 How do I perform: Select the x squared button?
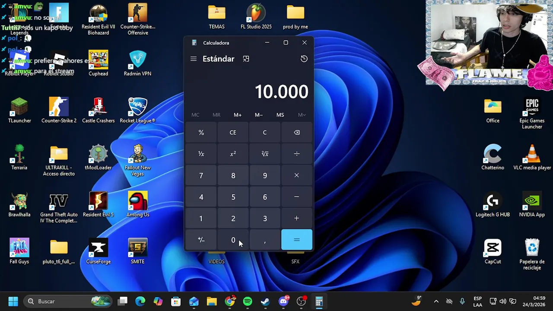233,154
